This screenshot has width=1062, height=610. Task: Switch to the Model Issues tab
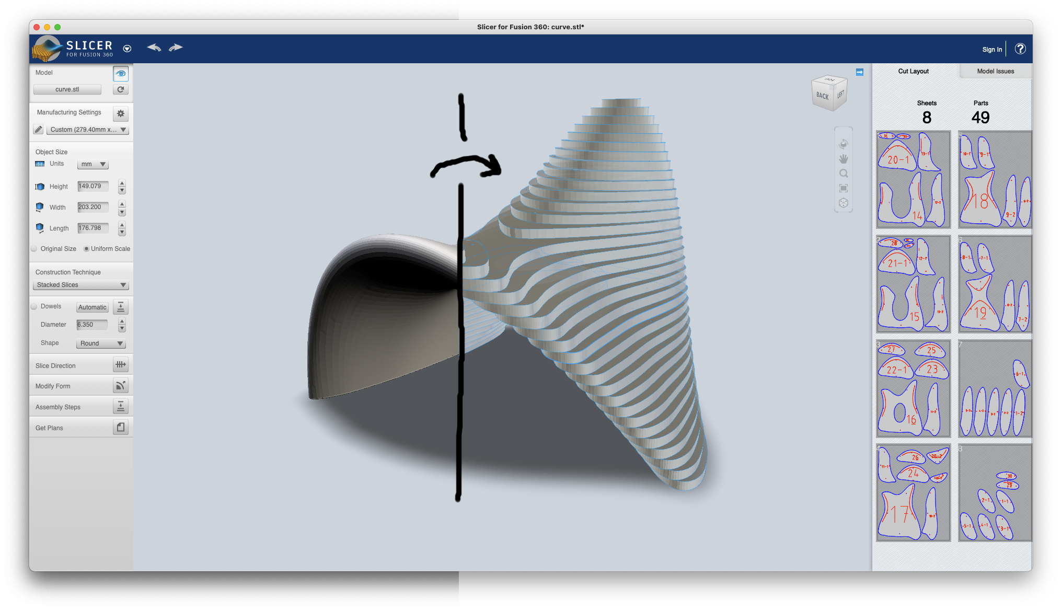(995, 71)
